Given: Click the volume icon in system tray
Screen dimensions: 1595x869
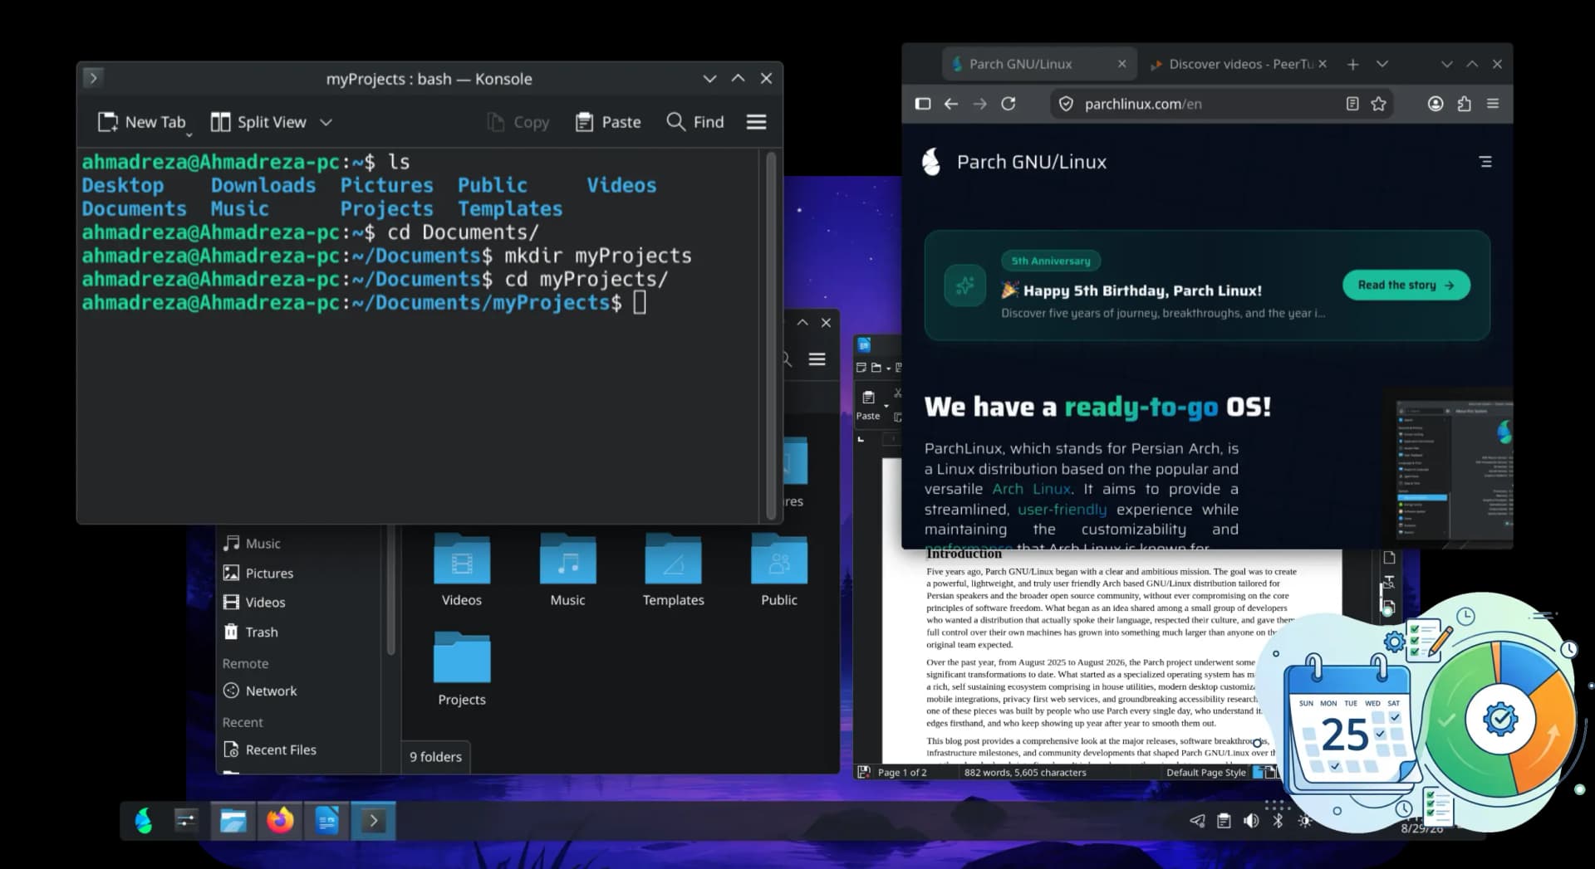Looking at the screenshot, I should 1251,821.
